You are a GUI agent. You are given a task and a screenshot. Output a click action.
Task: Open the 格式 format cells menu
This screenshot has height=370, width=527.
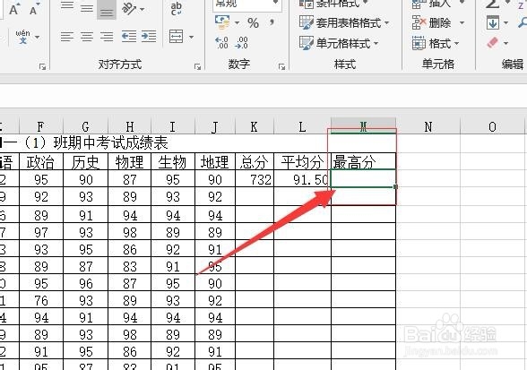point(436,43)
